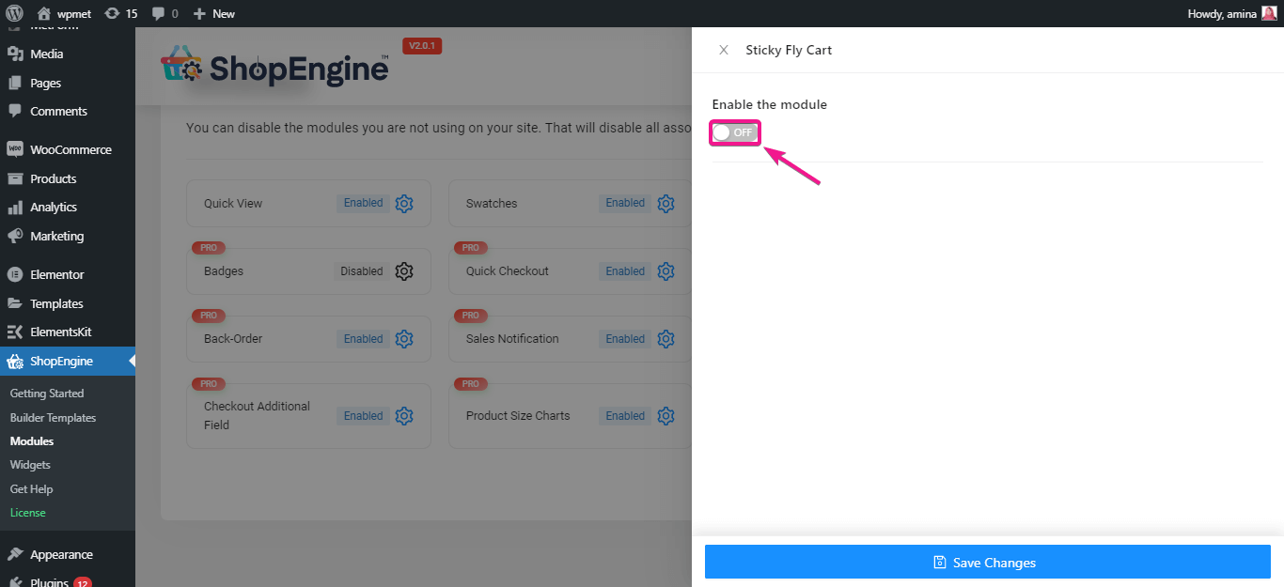Open Quick Checkout module settings gear
This screenshot has height=587, width=1284.
[666, 271]
